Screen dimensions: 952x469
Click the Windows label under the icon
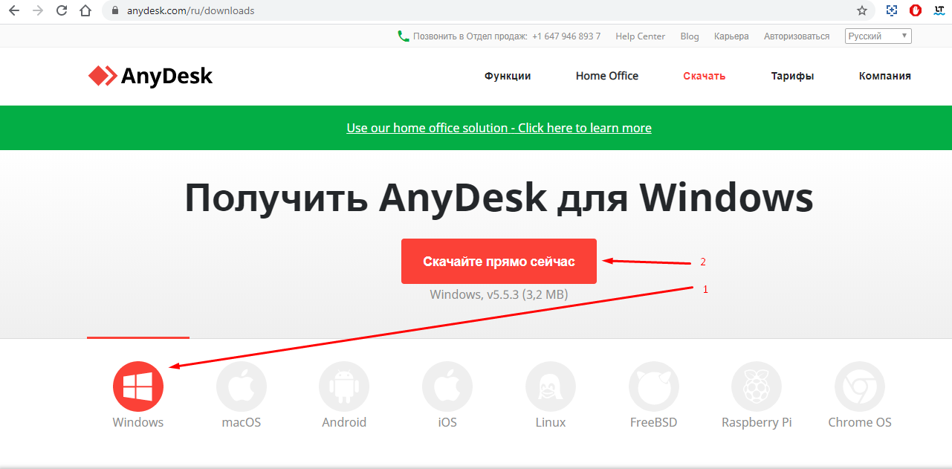(138, 422)
